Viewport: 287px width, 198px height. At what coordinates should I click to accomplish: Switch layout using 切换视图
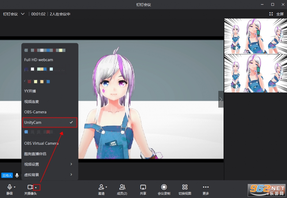click(185, 189)
